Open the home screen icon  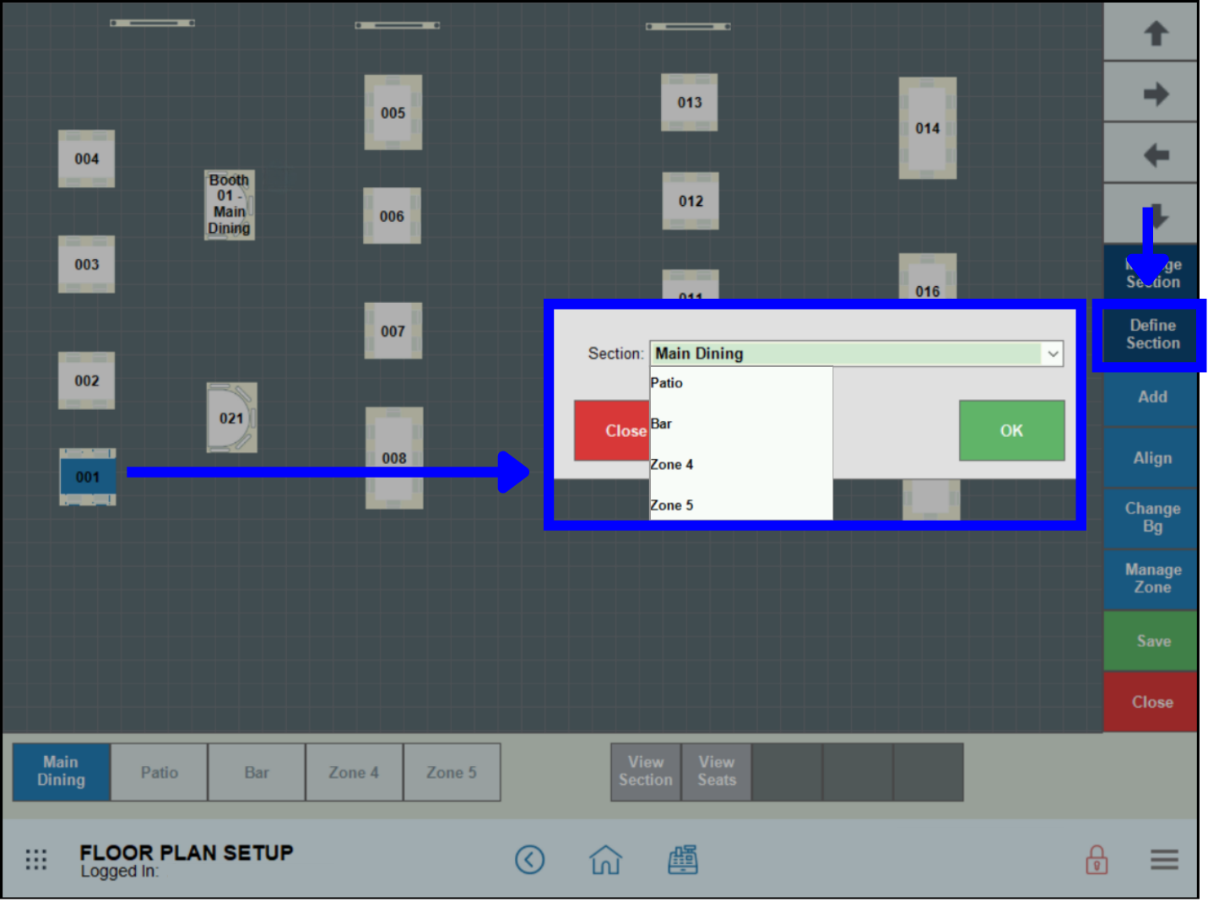[x=605, y=860]
